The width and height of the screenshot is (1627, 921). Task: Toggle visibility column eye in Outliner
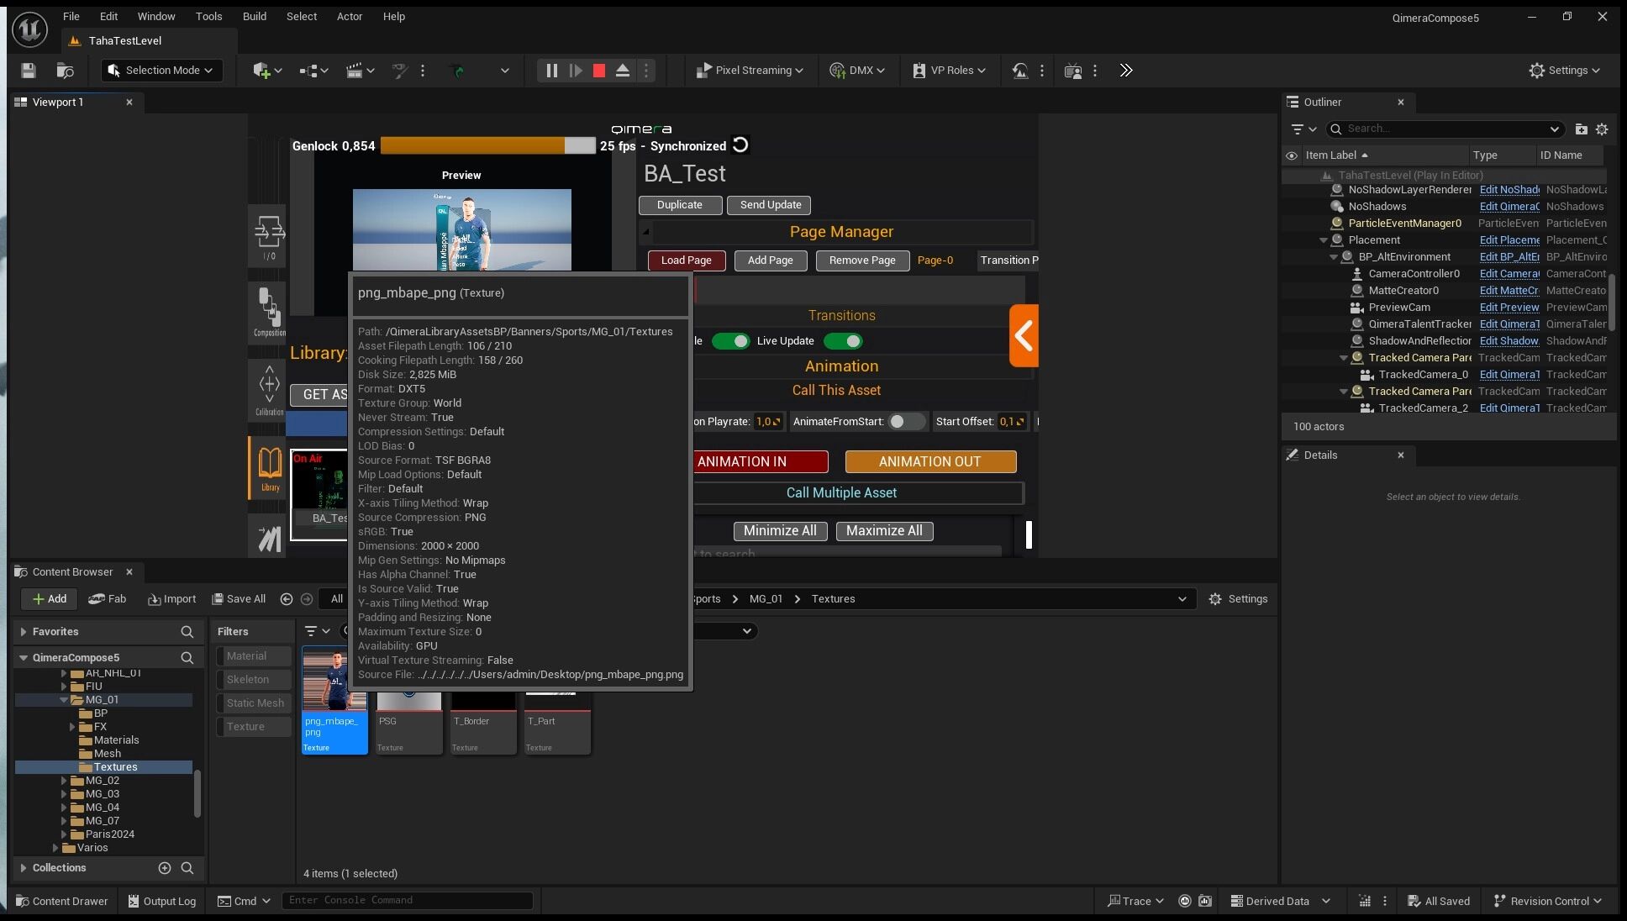click(1292, 155)
